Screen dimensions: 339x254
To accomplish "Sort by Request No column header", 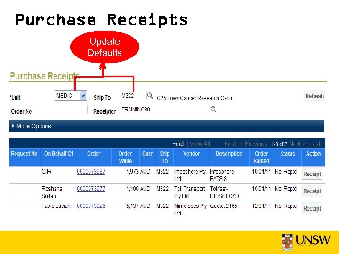I will pos(24,153).
